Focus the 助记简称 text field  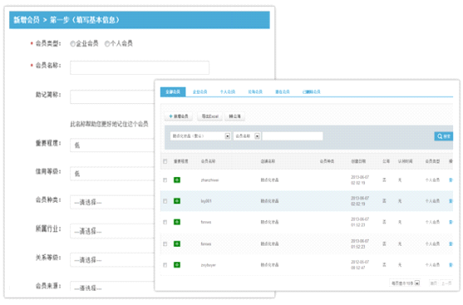[112, 96]
